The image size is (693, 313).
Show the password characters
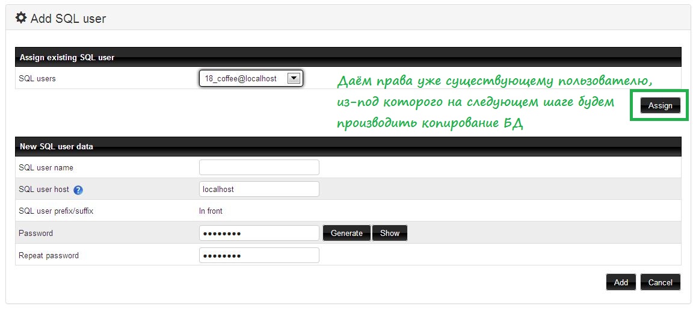tap(390, 233)
